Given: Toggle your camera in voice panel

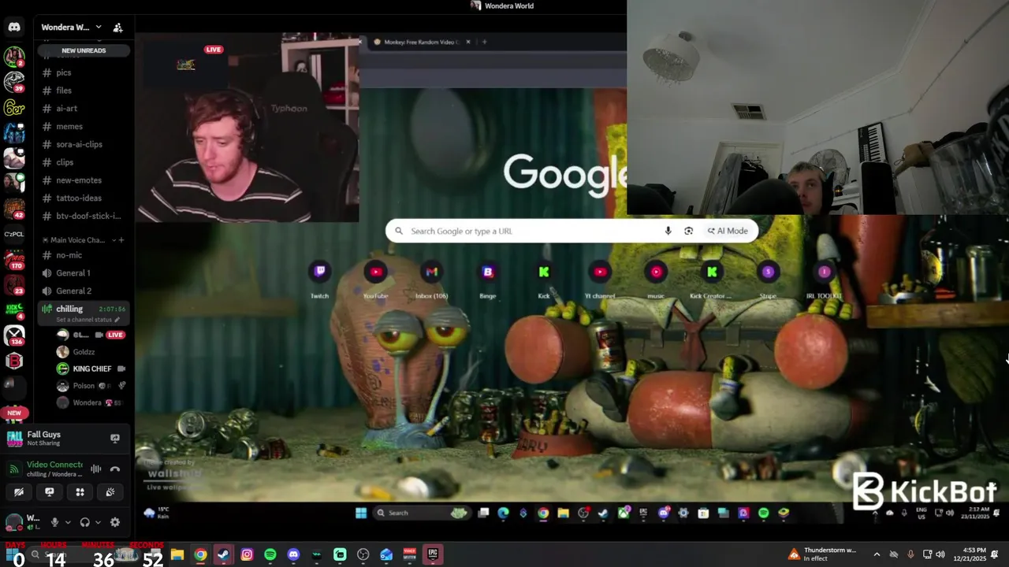Looking at the screenshot, I should click(19, 492).
